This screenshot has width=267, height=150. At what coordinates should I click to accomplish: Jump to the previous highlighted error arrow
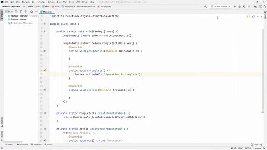258,17
